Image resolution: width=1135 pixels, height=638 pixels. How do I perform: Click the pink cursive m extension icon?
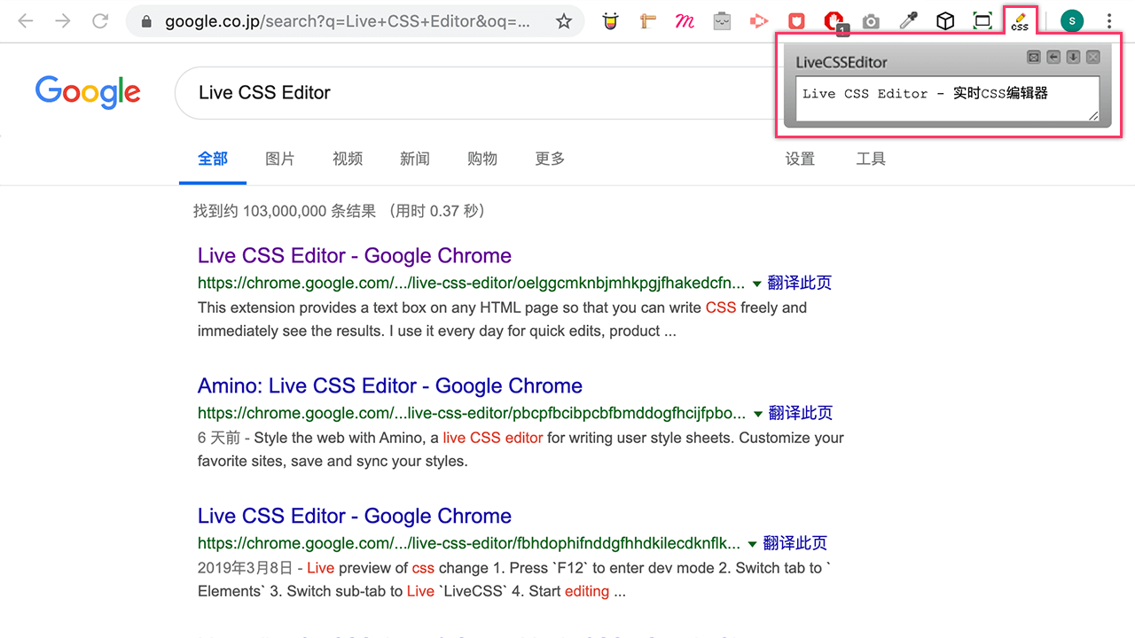pyautogui.click(x=685, y=21)
